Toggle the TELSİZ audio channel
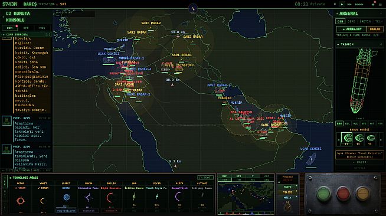This screenshot has height=216, width=386. click(x=287, y=192)
